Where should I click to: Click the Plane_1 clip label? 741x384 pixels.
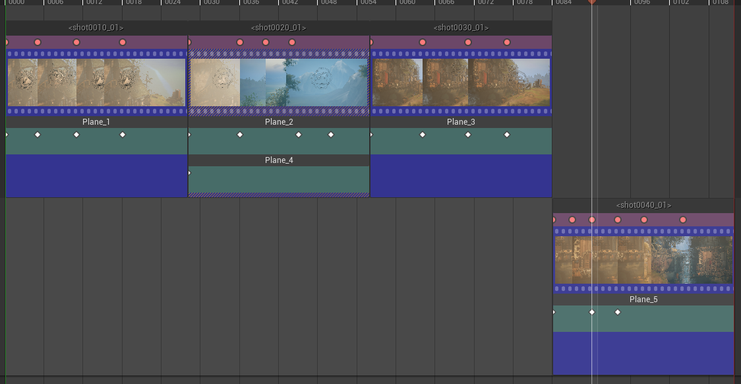click(x=96, y=121)
